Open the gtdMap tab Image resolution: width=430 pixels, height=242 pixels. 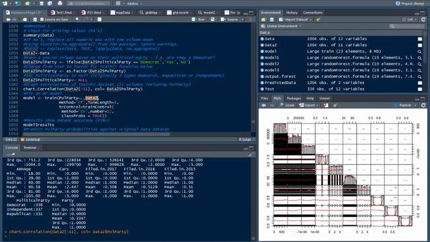(x=150, y=13)
